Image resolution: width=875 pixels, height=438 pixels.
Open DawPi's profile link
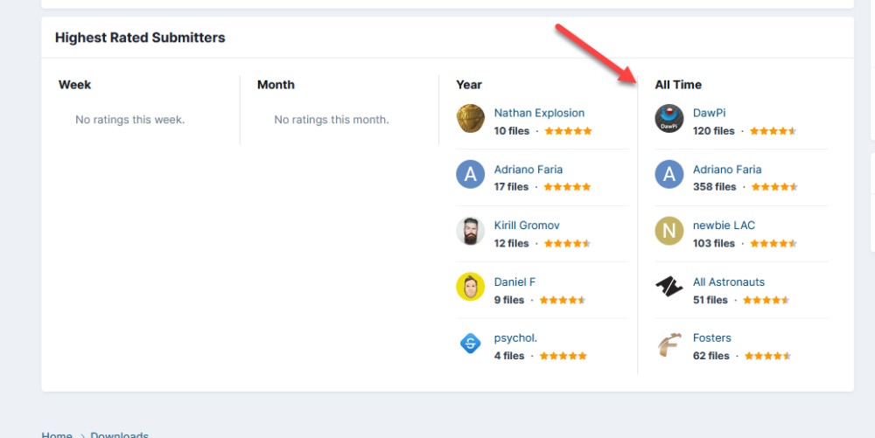click(709, 113)
